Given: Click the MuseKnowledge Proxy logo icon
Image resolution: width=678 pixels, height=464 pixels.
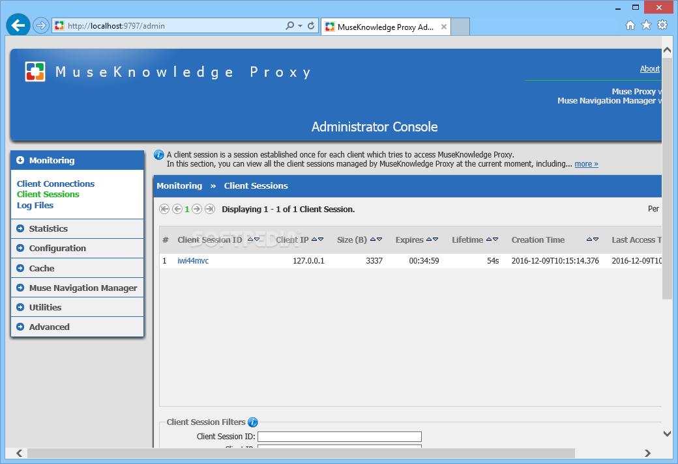Looking at the screenshot, I should [x=35, y=72].
